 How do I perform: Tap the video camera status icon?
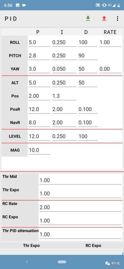point(24,5)
